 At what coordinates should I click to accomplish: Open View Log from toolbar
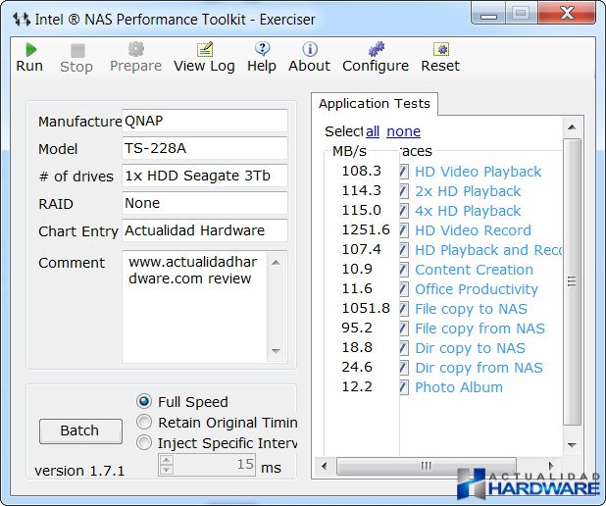click(204, 49)
